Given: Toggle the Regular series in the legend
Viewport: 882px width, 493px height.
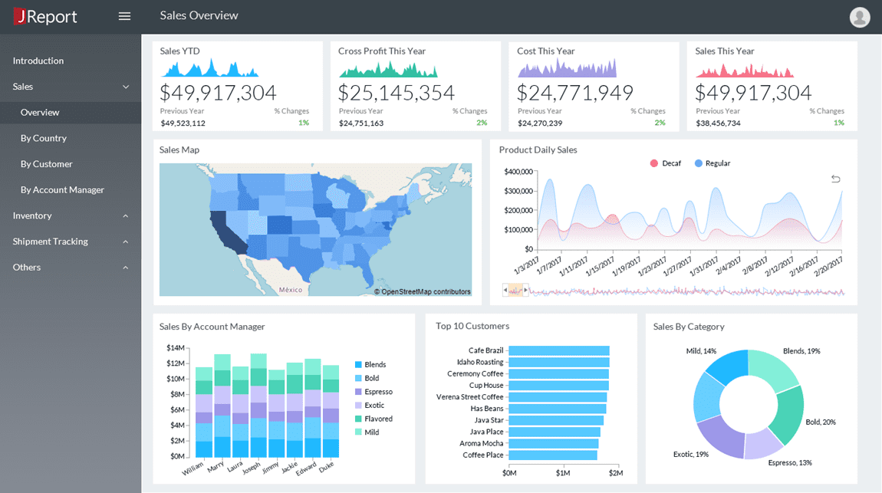Looking at the screenshot, I should click(x=712, y=163).
